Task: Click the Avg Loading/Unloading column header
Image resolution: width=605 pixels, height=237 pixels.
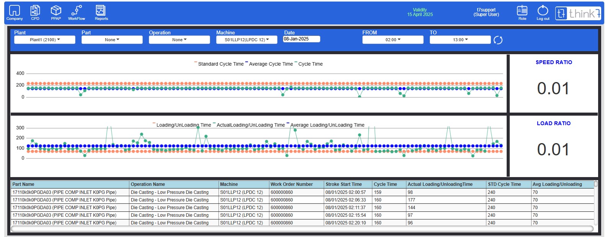Action: click(562, 184)
